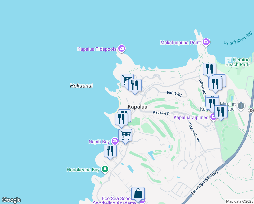The image size is (254, 204).
Task: Select the Kapalua Ziplines label text
Action: 191,117
